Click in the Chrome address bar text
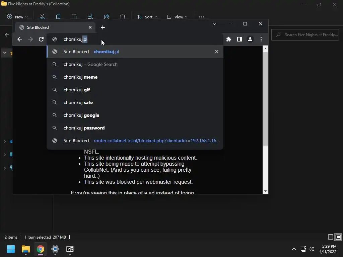This screenshot has width=343, height=257. (75, 39)
